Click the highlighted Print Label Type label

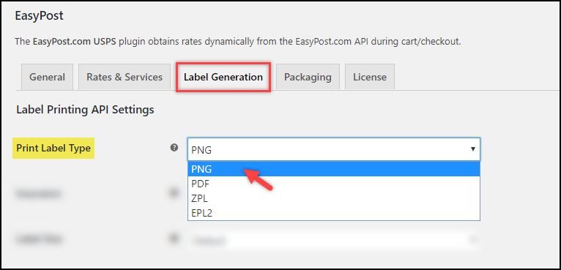[x=53, y=148]
